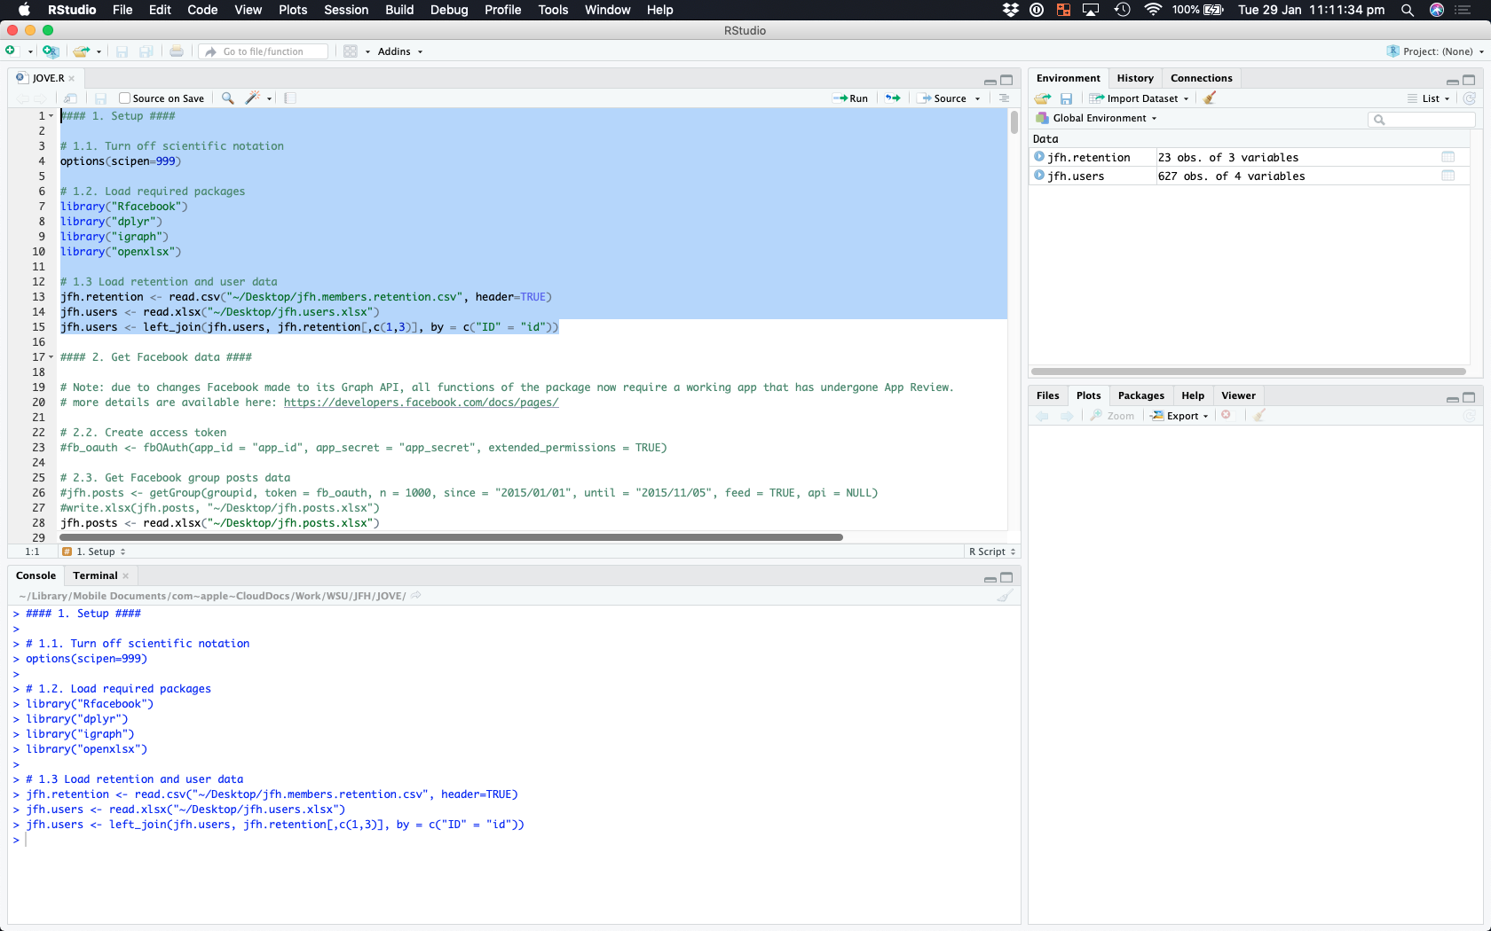The height and width of the screenshot is (931, 1491).
Task: View jfh.retention data grid icon
Action: point(1448,158)
